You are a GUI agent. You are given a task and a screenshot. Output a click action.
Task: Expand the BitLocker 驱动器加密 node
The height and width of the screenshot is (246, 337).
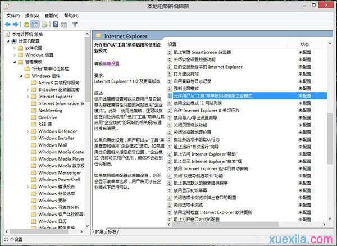pyautogui.click(x=28, y=90)
